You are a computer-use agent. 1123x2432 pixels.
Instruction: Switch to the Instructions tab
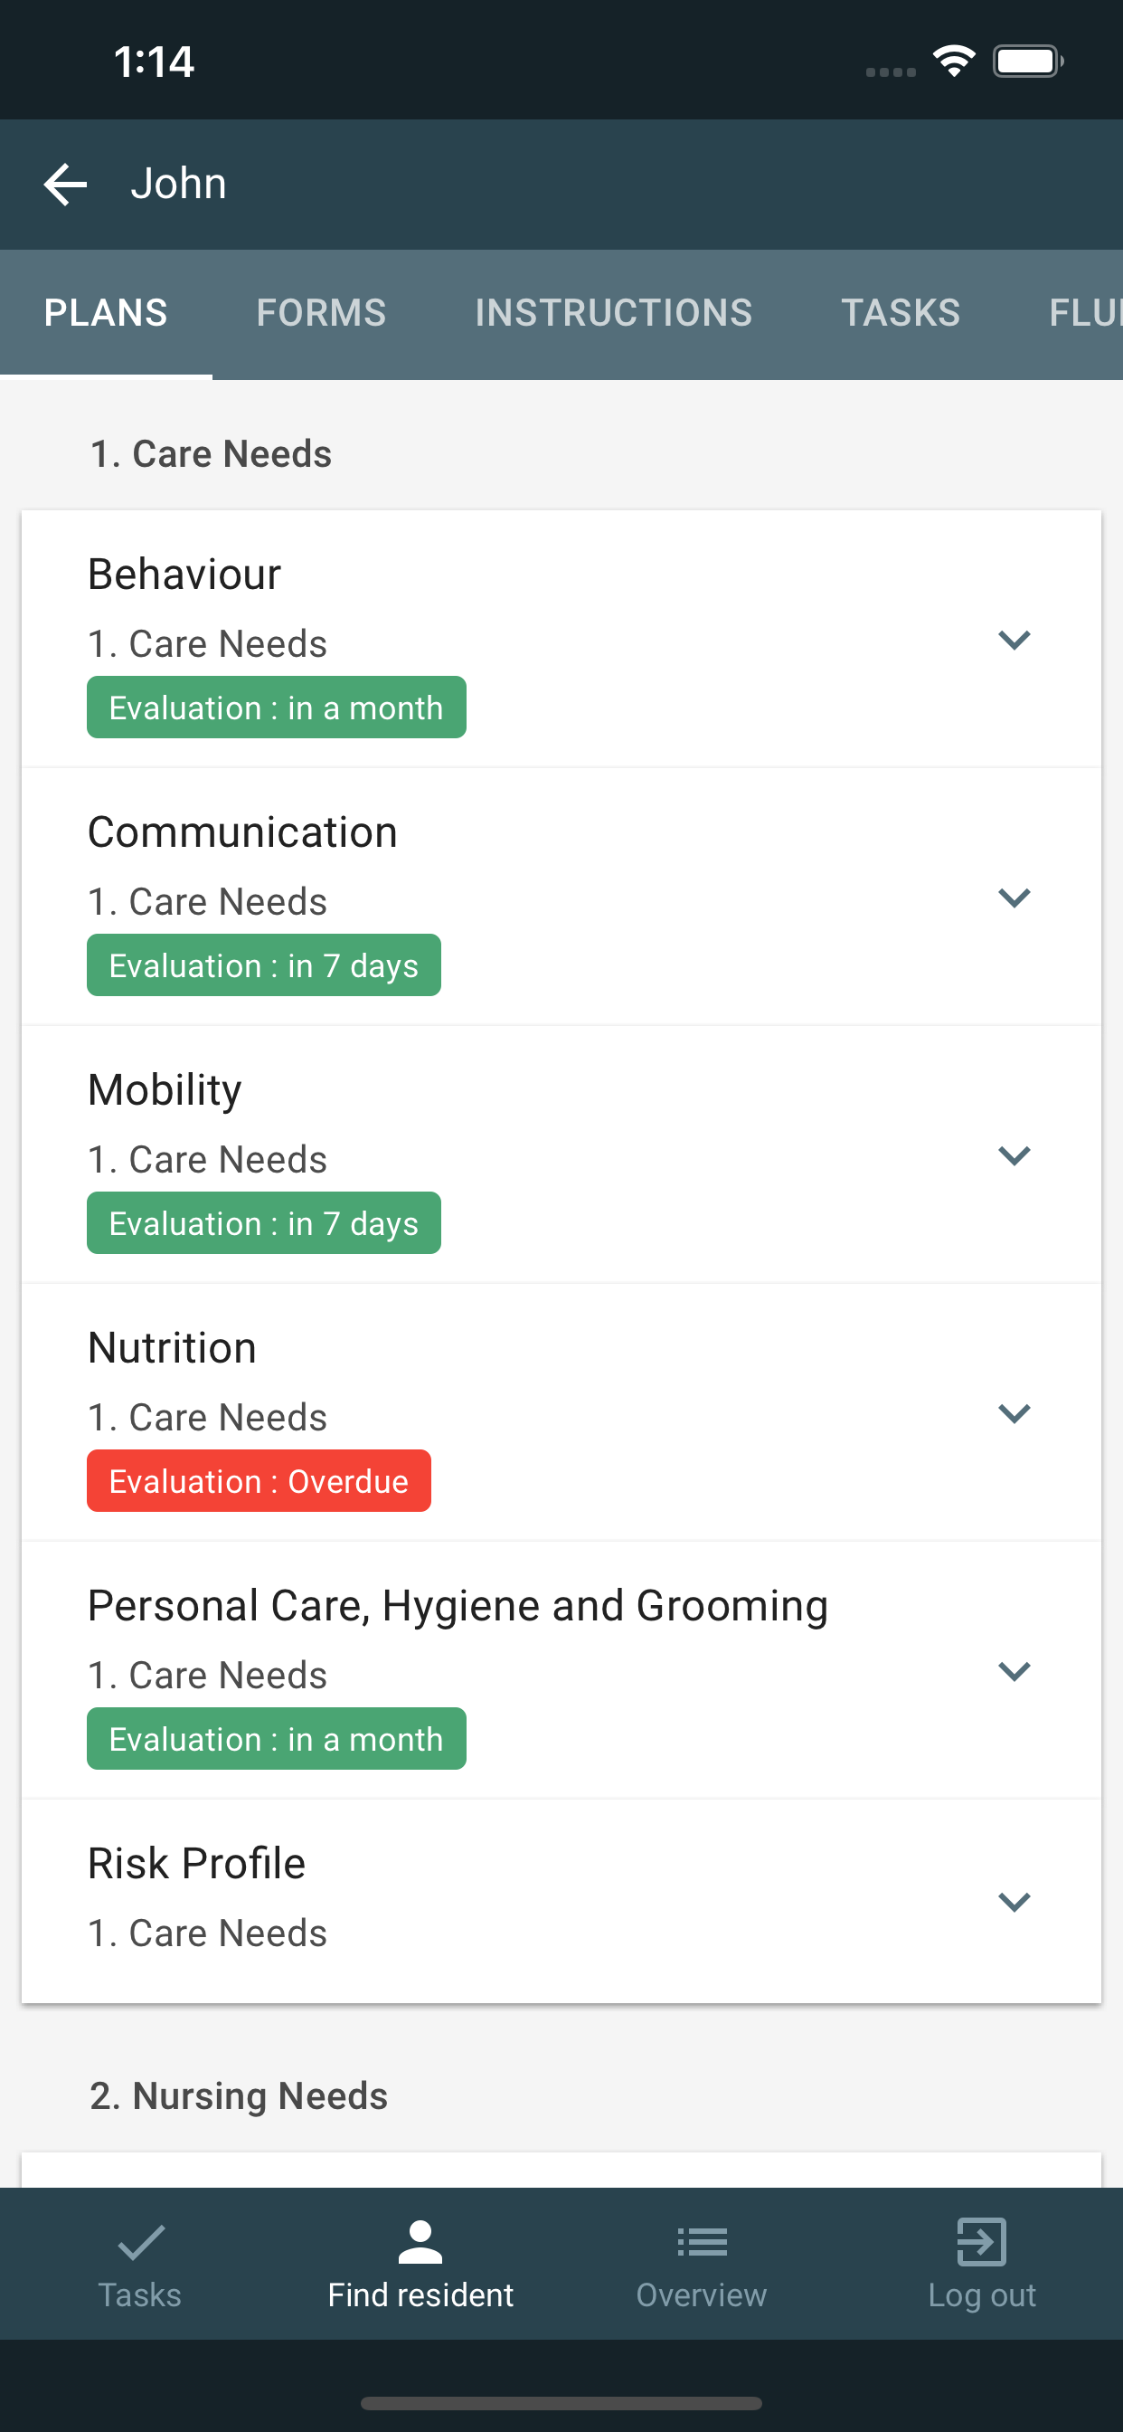click(x=613, y=313)
